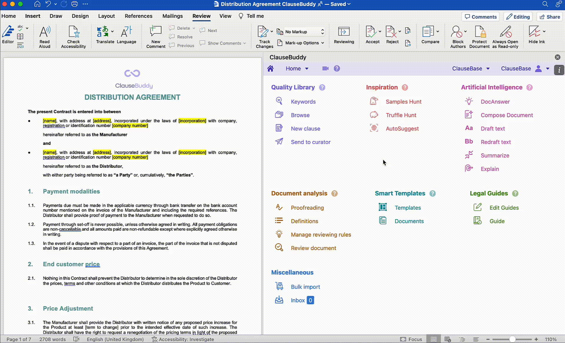Start Read Aloud
565x343 pixels.
pyautogui.click(x=45, y=37)
